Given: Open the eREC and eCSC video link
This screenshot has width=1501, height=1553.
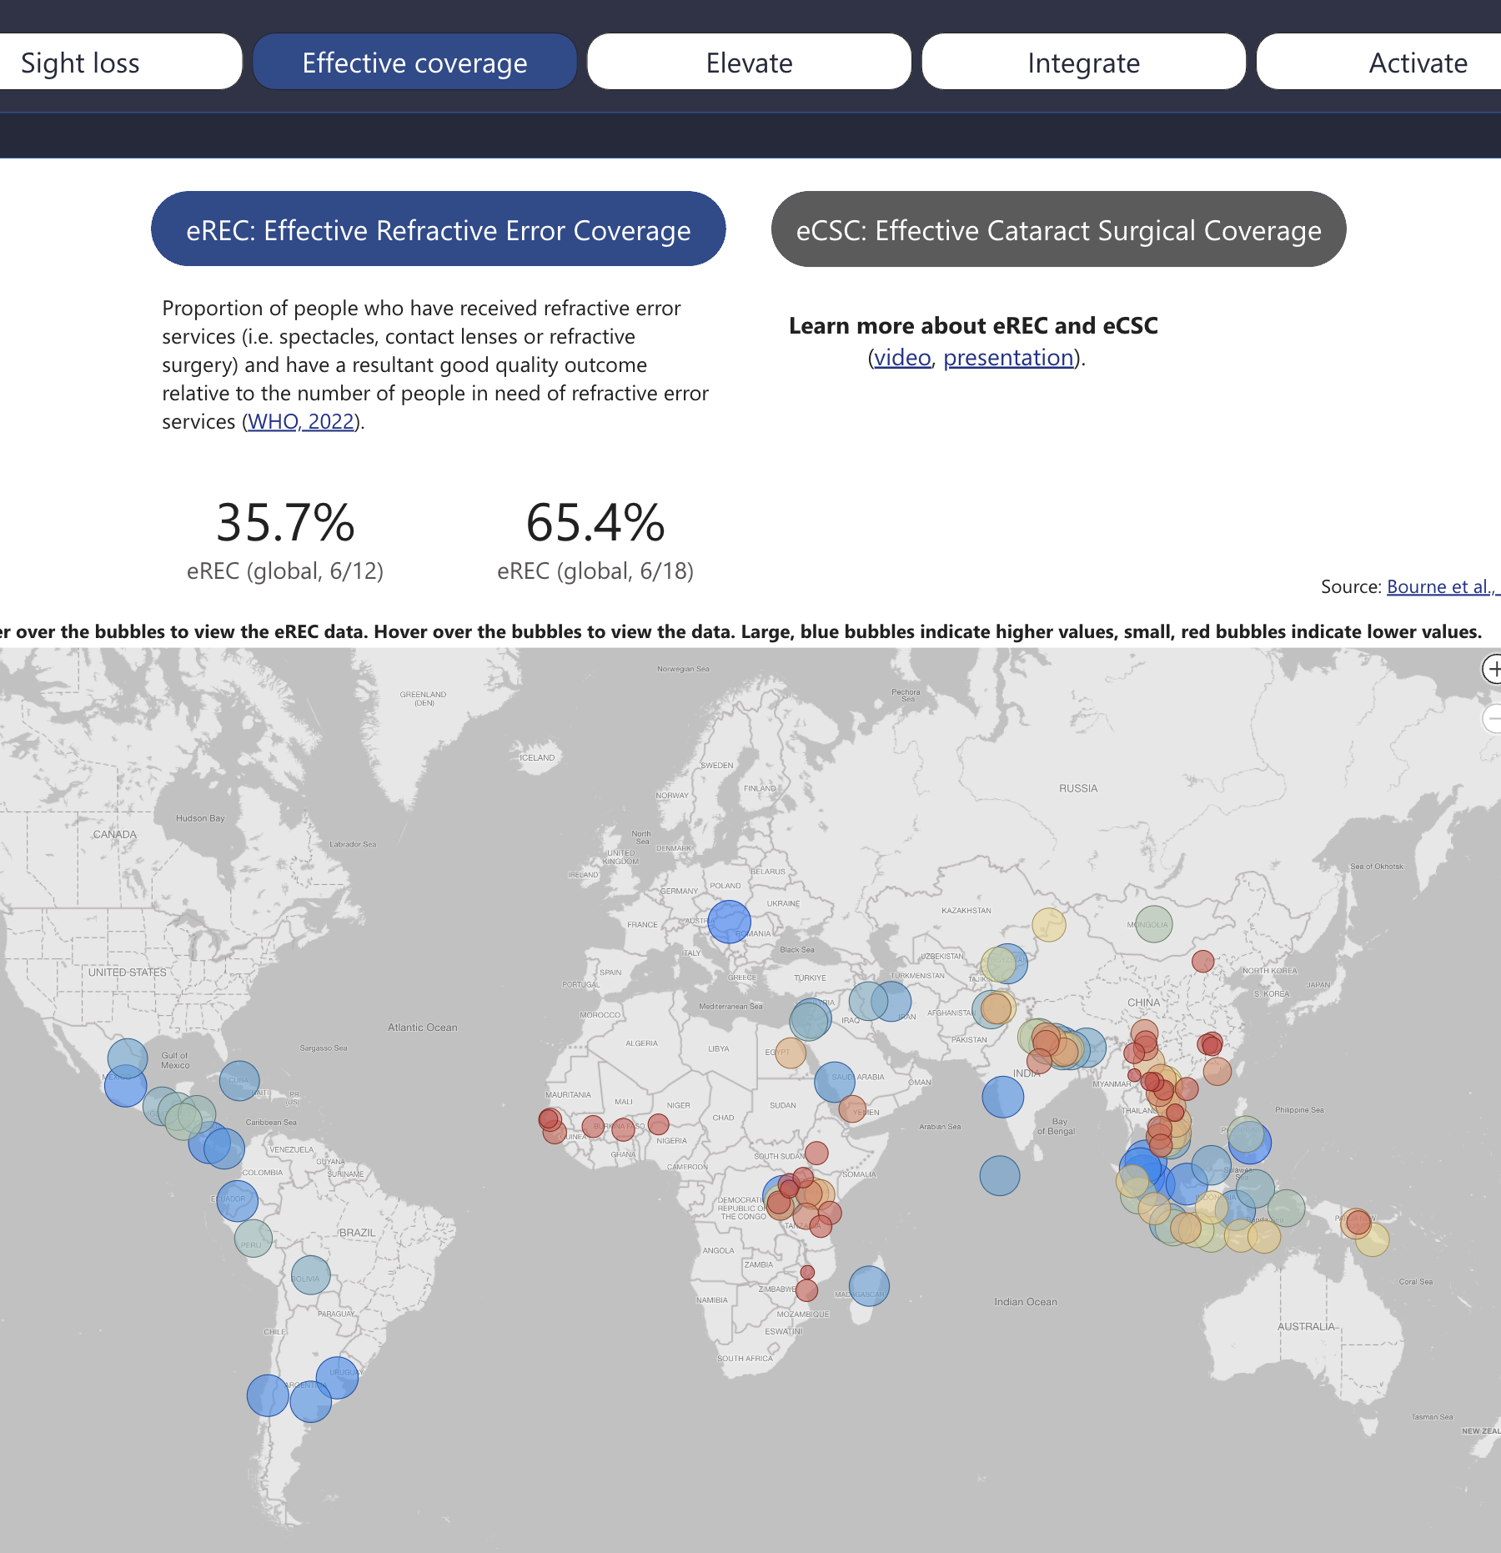Looking at the screenshot, I should pos(902,358).
